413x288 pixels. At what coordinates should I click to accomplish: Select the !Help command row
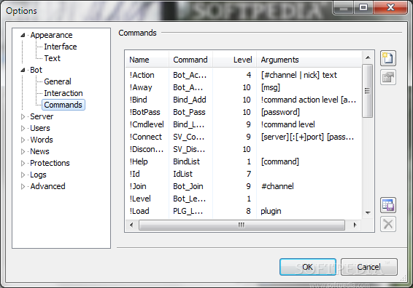(244, 161)
